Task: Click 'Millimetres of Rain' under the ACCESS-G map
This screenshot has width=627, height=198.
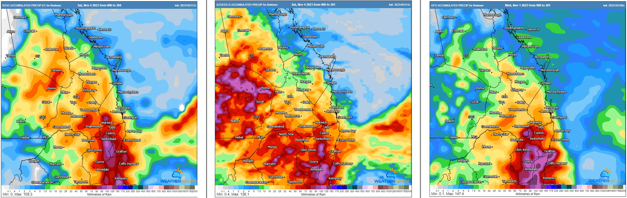Action: [x=313, y=194]
